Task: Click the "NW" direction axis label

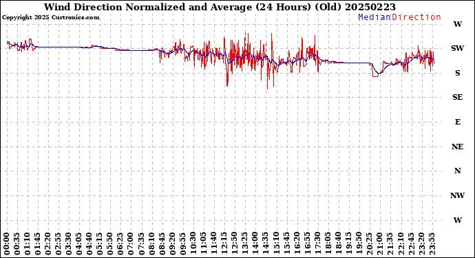Action: (457, 195)
